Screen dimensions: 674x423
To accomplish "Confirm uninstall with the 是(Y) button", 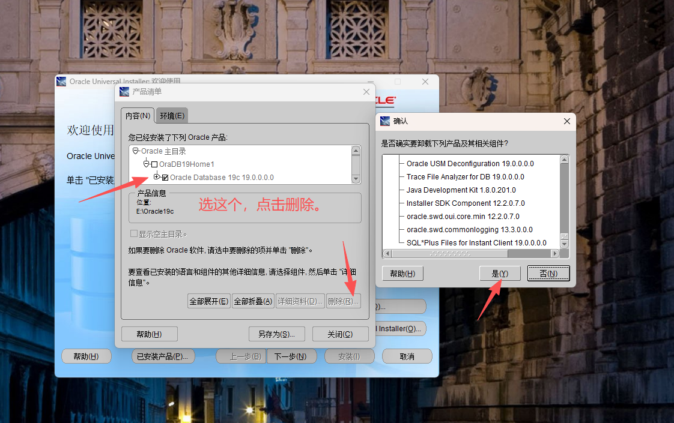I will coord(500,274).
